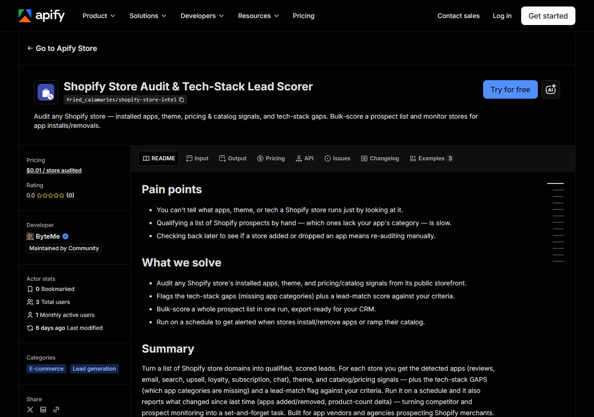Switch to the Issues tab
594x417 pixels.
[337, 158]
